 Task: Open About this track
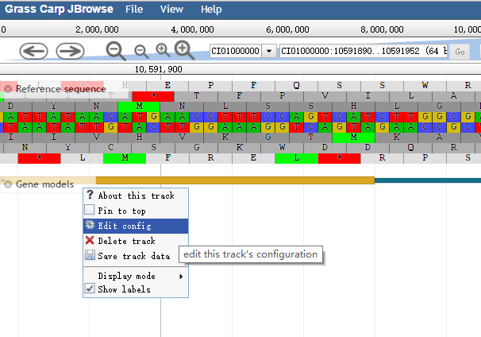tap(136, 196)
